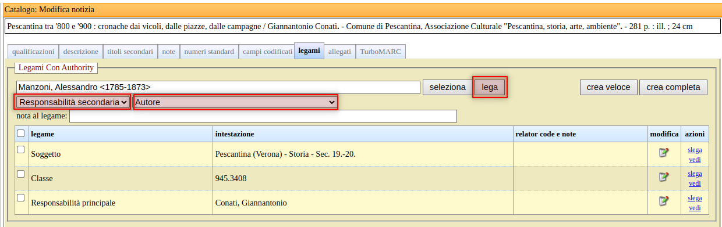
Task: Go to the numeri standard tab
Action: (209, 52)
